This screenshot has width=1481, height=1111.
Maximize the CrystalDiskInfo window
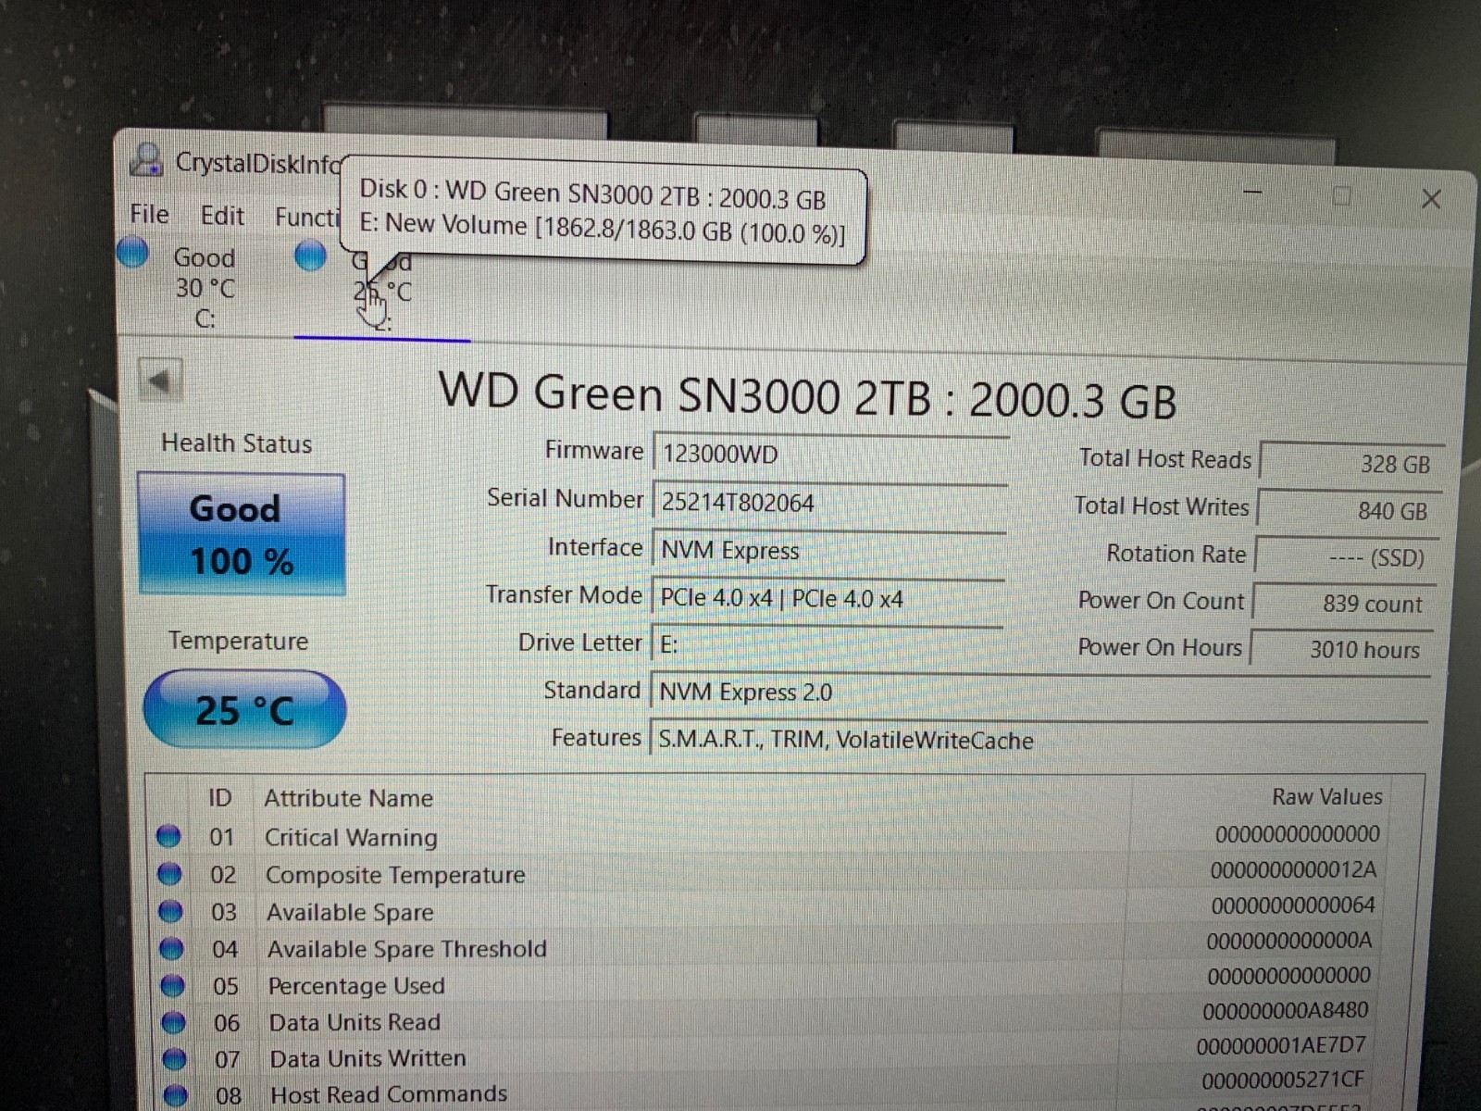1341,195
